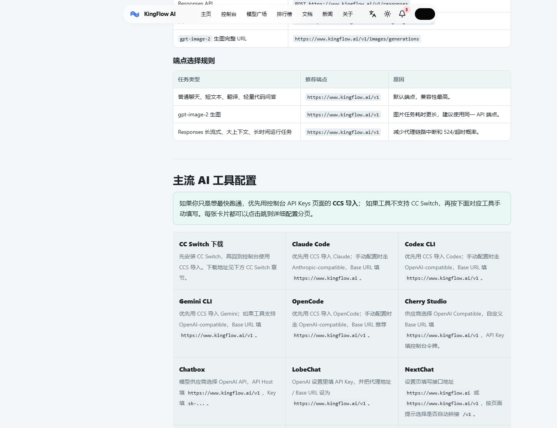Click the Base URL code in the Codex CLI card

(442, 278)
